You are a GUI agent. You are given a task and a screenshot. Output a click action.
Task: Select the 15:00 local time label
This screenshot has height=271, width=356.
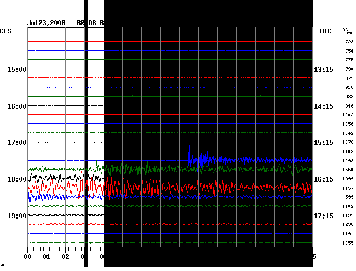(x=17, y=69)
